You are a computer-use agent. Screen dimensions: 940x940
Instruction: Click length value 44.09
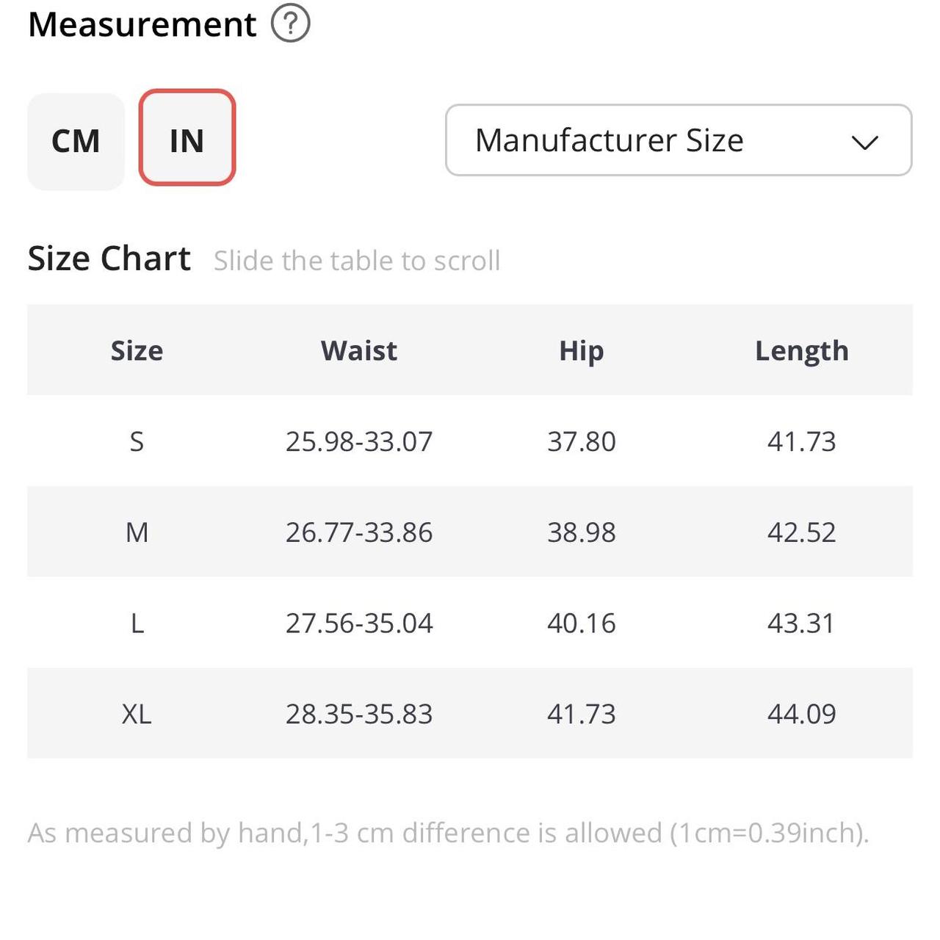point(801,713)
